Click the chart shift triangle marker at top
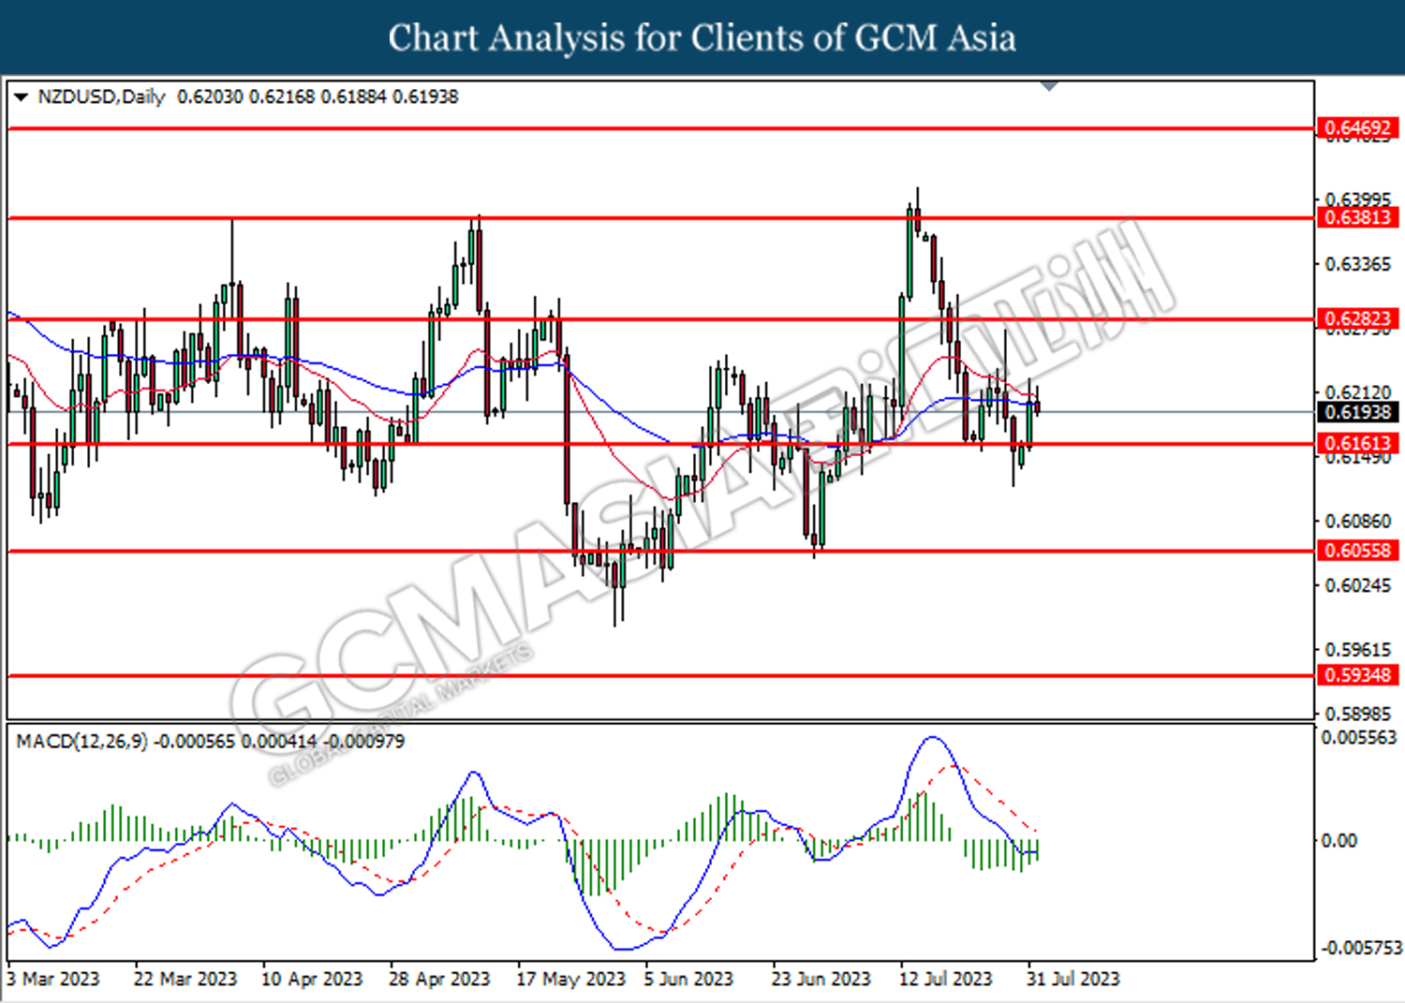 (x=1050, y=86)
